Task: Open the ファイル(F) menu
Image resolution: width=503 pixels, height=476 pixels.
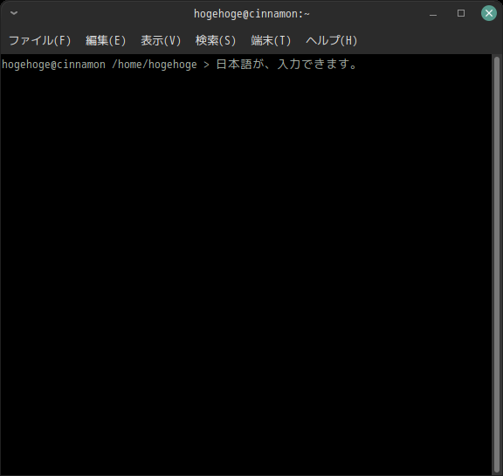Action: click(x=40, y=40)
